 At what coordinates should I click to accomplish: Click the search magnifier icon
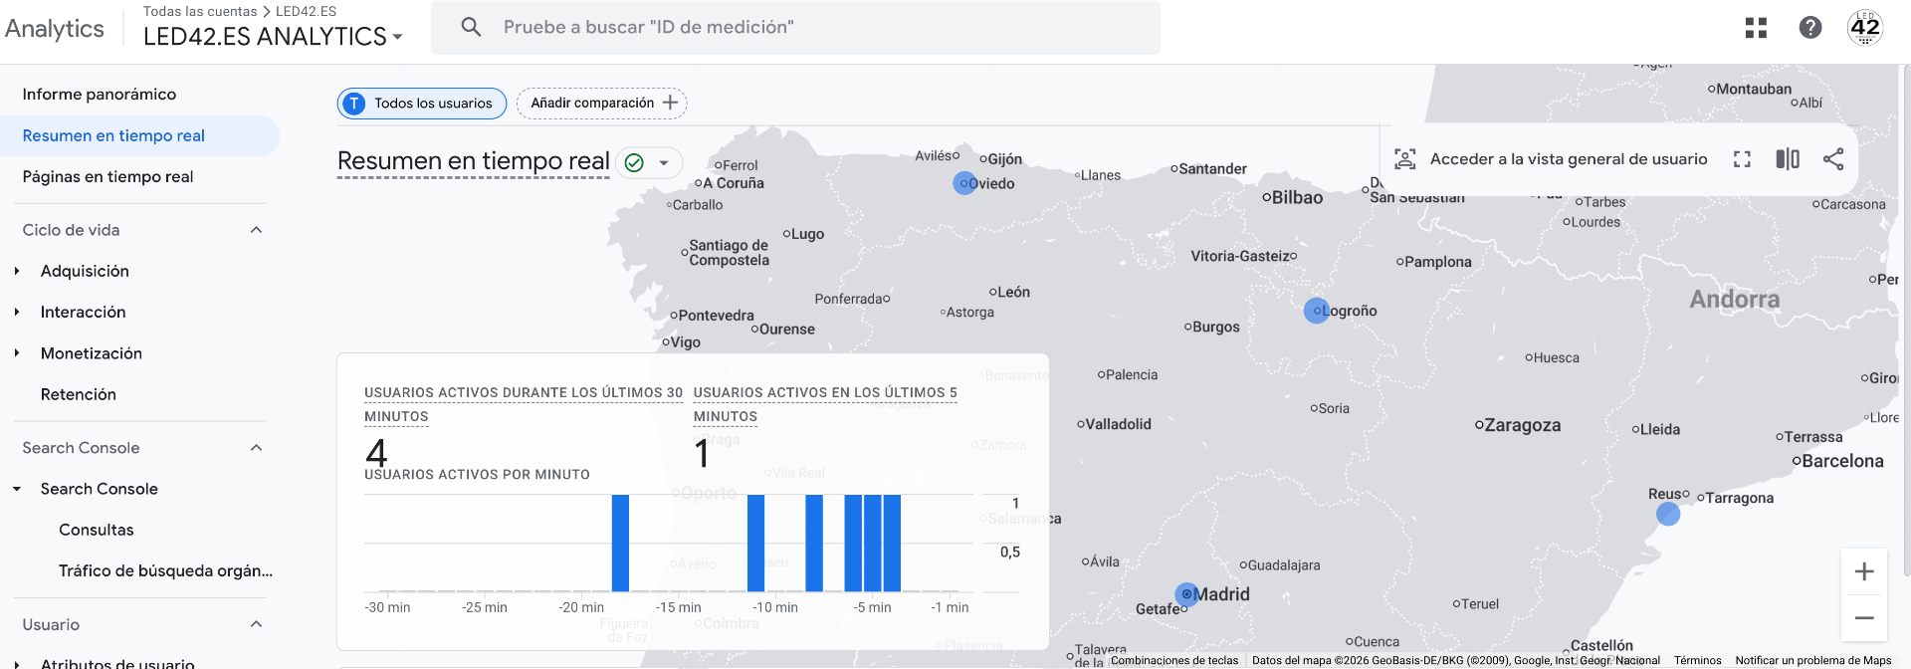(471, 27)
